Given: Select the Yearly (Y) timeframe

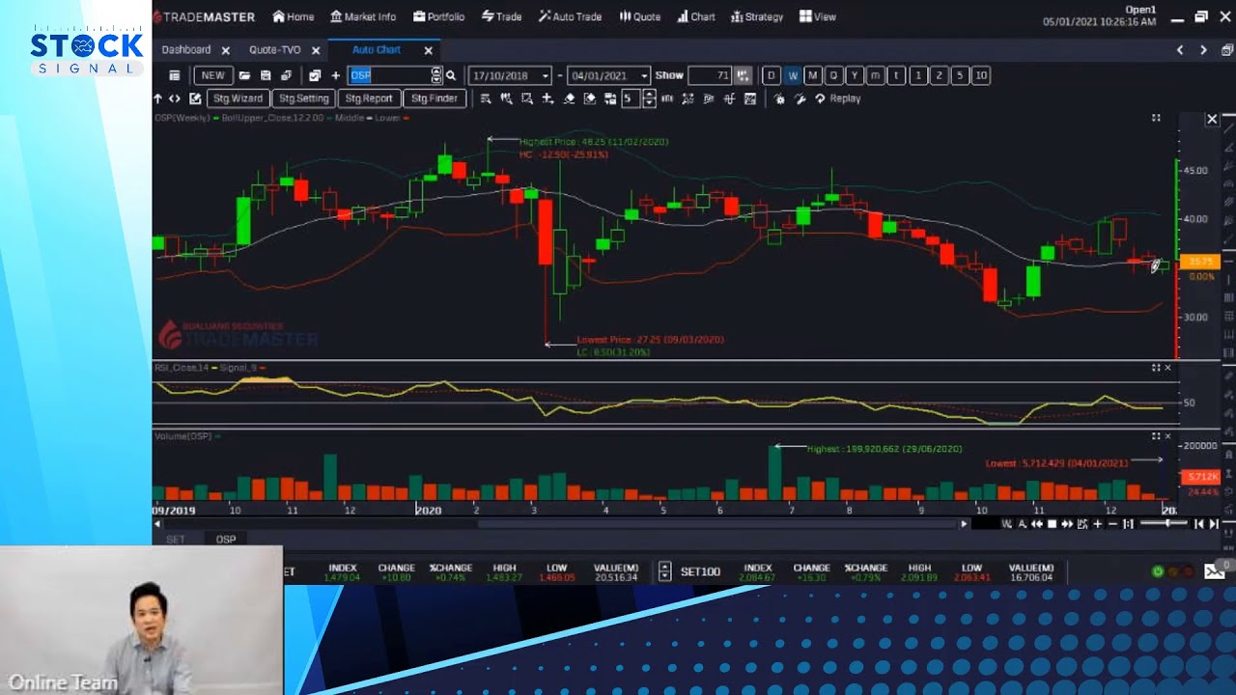Looking at the screenshot, I should [855, 75].
